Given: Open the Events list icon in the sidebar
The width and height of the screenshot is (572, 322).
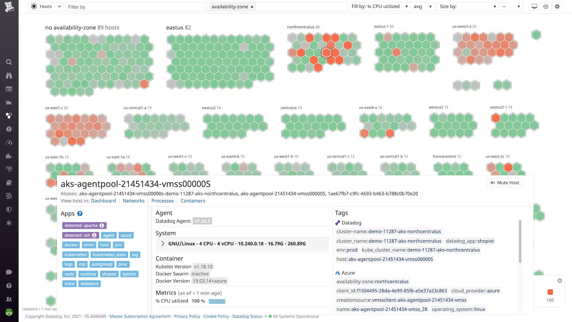Looking at the screenshot, I should point(9,89).
